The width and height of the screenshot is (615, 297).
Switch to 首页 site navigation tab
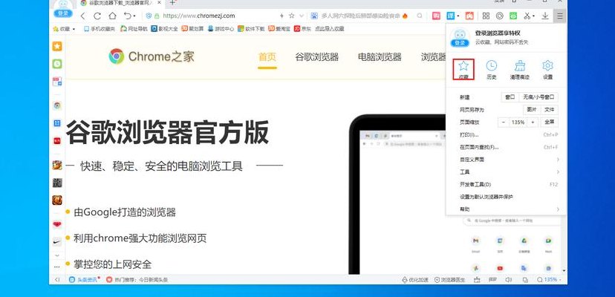click(267, 57)
